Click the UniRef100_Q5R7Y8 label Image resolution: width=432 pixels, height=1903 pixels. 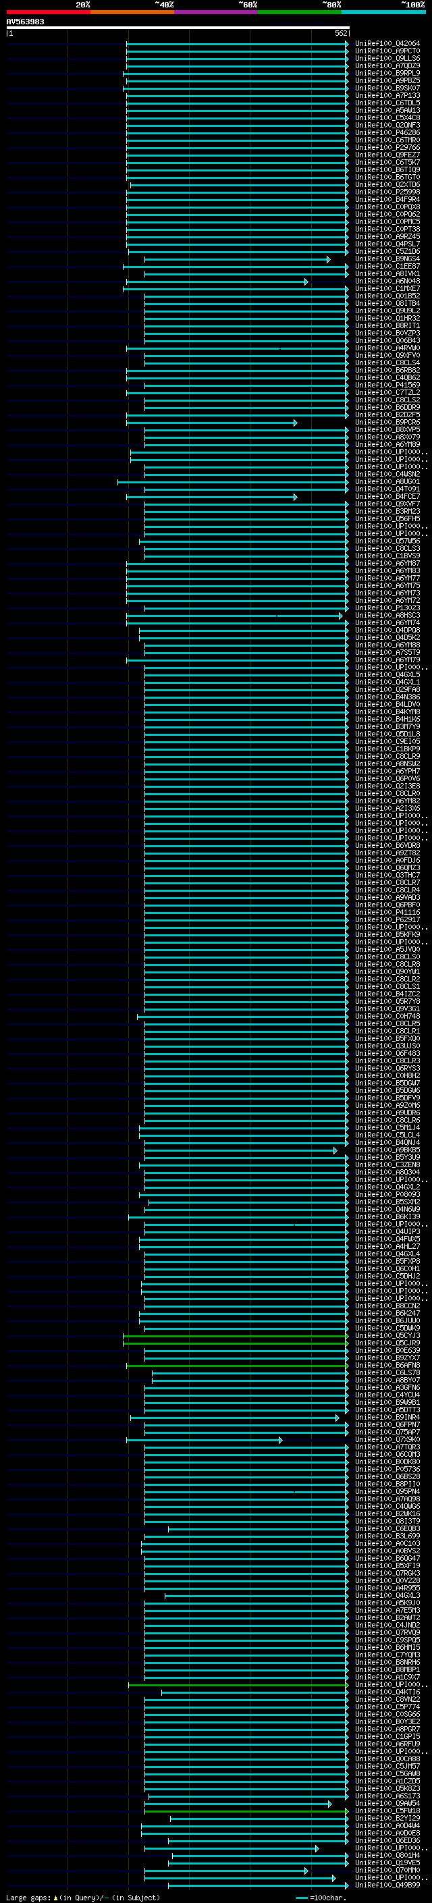(387, 1001)
